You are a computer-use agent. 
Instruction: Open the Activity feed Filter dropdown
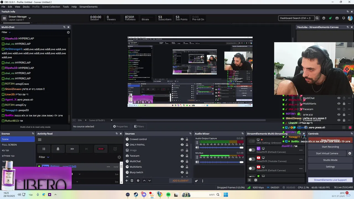point(44,157)
